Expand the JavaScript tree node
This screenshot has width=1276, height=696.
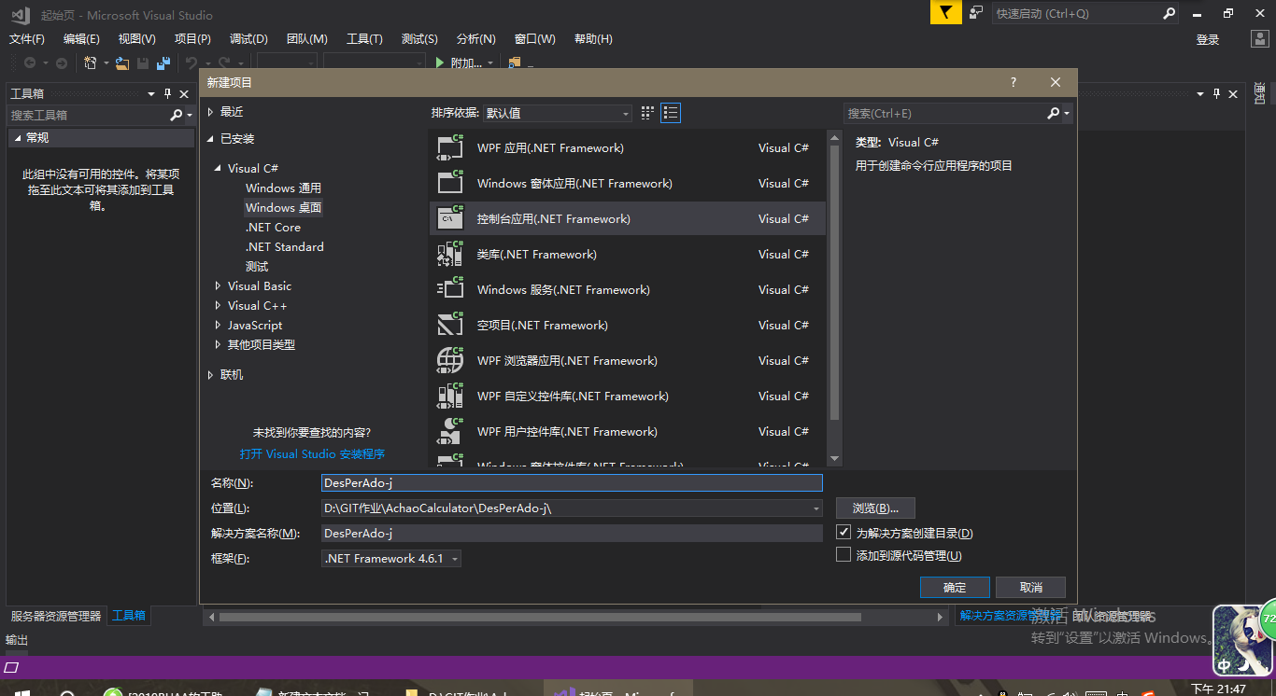click(219, 326)
